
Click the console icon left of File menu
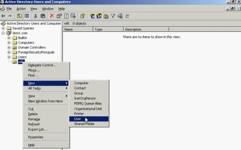click(x=3, y=9)
